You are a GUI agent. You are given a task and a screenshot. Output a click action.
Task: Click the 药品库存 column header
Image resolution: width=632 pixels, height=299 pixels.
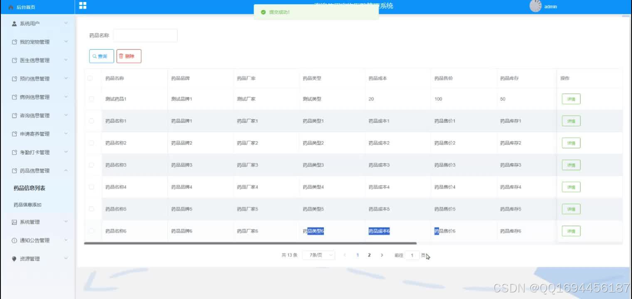tap(509, 78)
